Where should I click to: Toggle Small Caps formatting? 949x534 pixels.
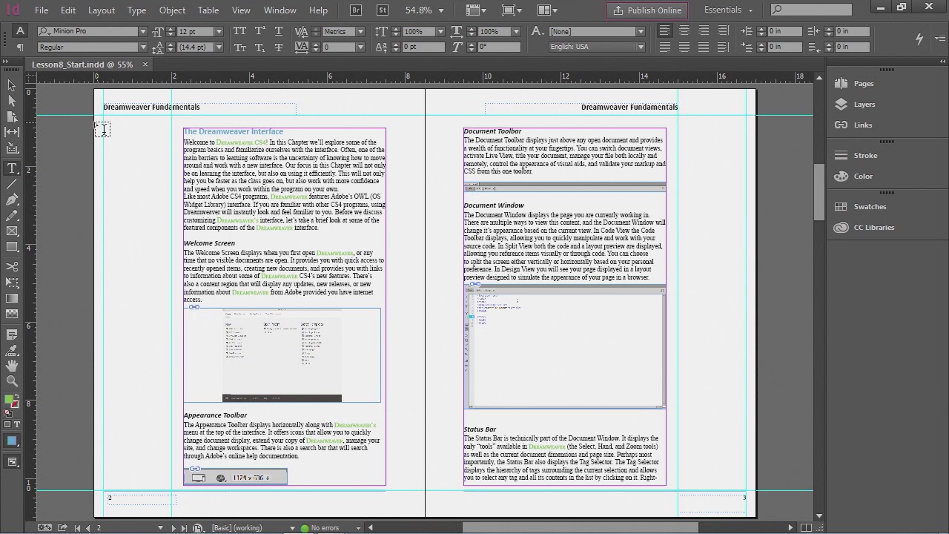(240, 47)
